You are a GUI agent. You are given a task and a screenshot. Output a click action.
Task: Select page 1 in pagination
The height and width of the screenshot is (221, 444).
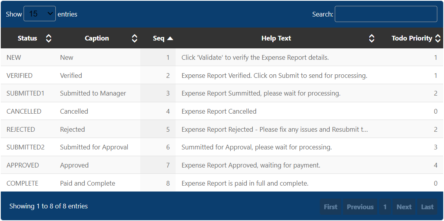point(385,207)
